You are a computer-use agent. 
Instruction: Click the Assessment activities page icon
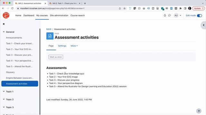pos(50,36)
